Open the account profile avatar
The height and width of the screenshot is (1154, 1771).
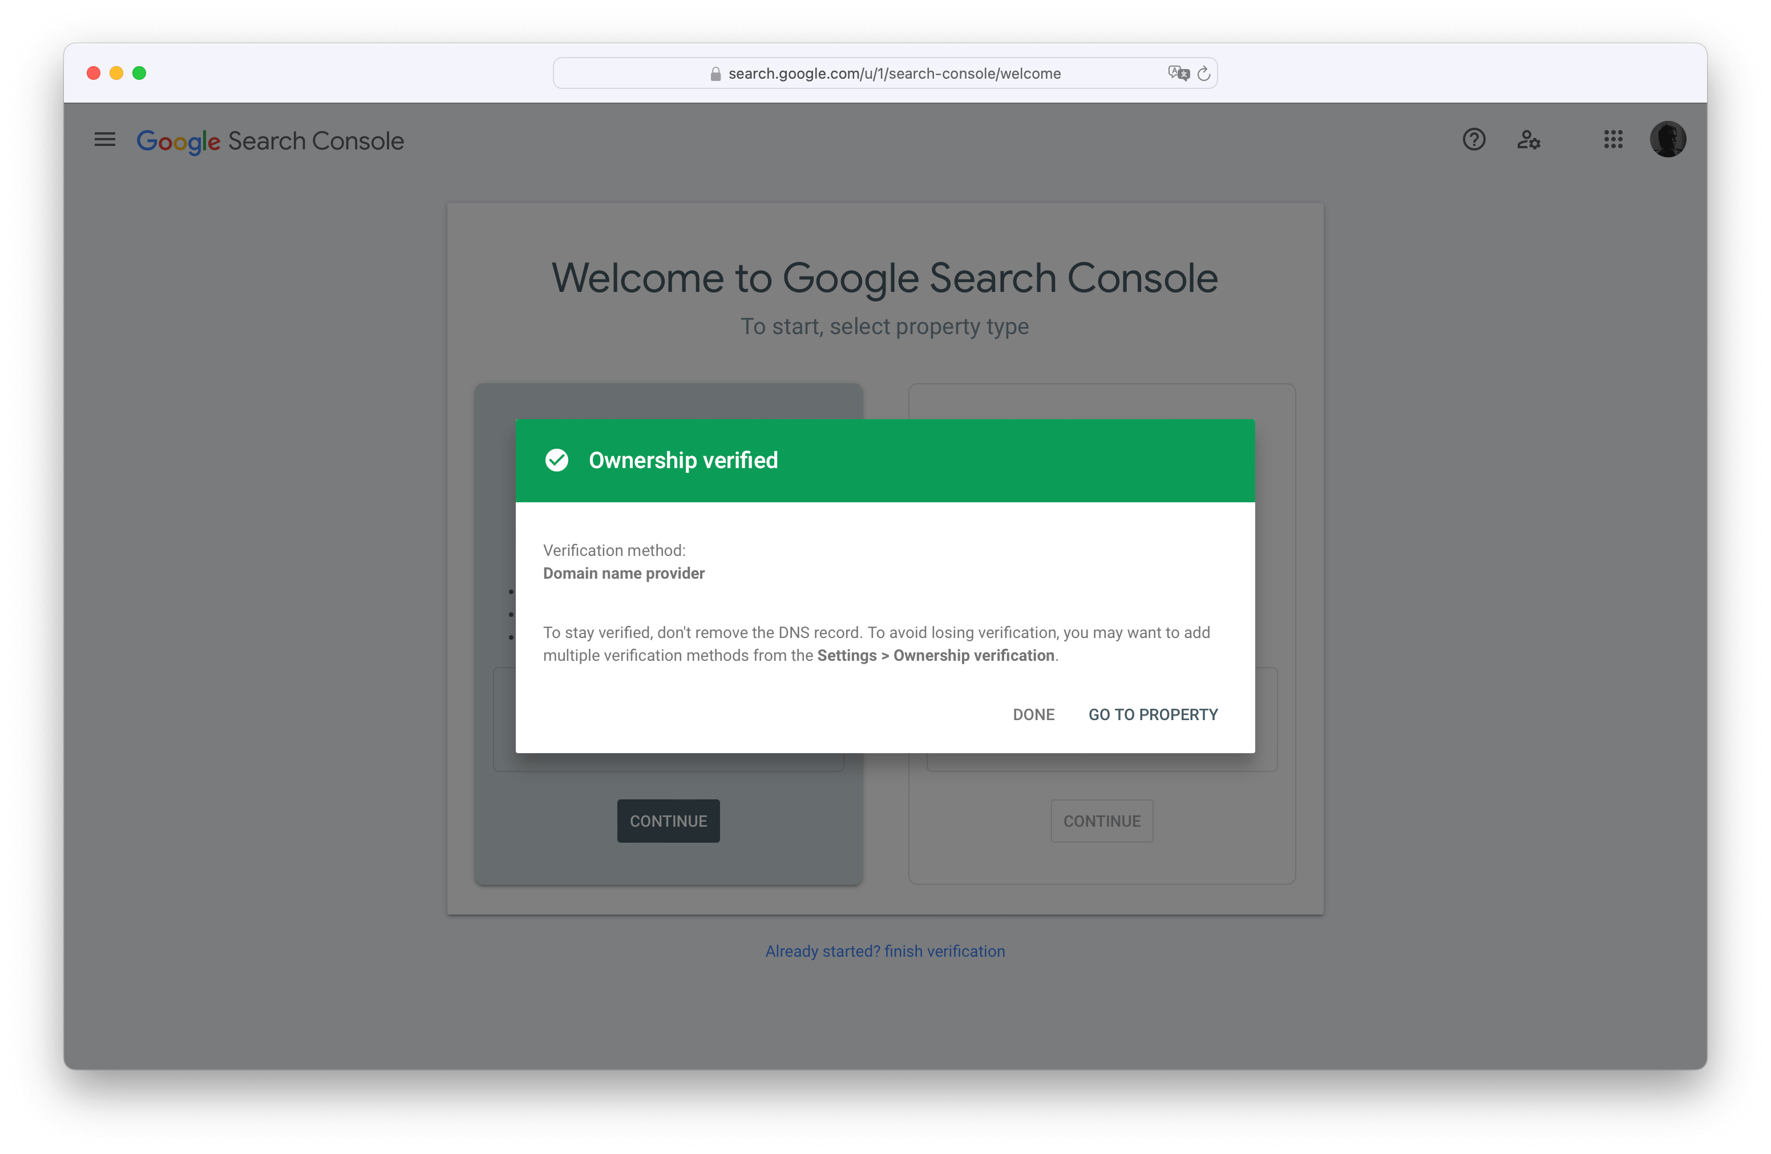point(1668,140)
